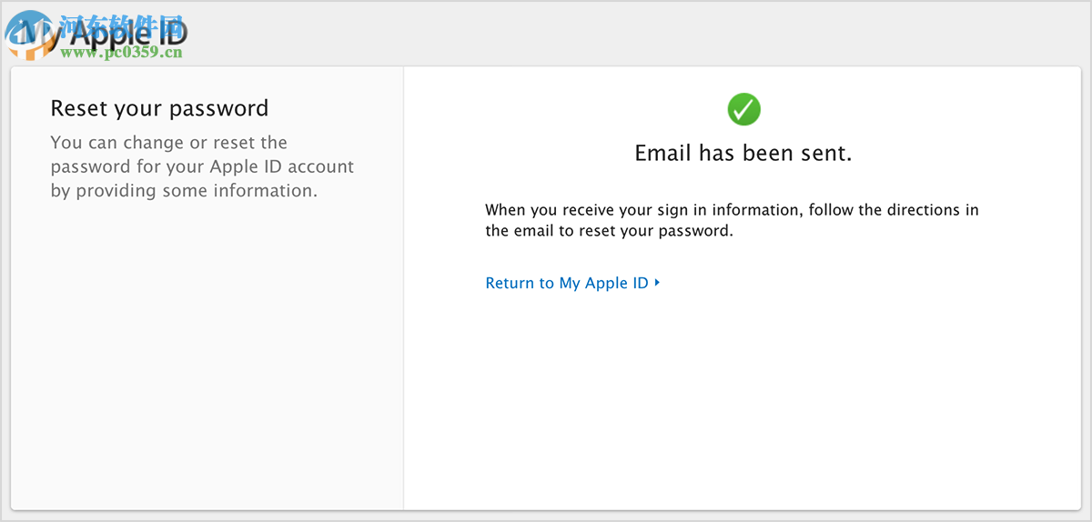The image size is (1092, 522).
Task: Click empty area of the left Reset panel
Action: coord(205,364)
